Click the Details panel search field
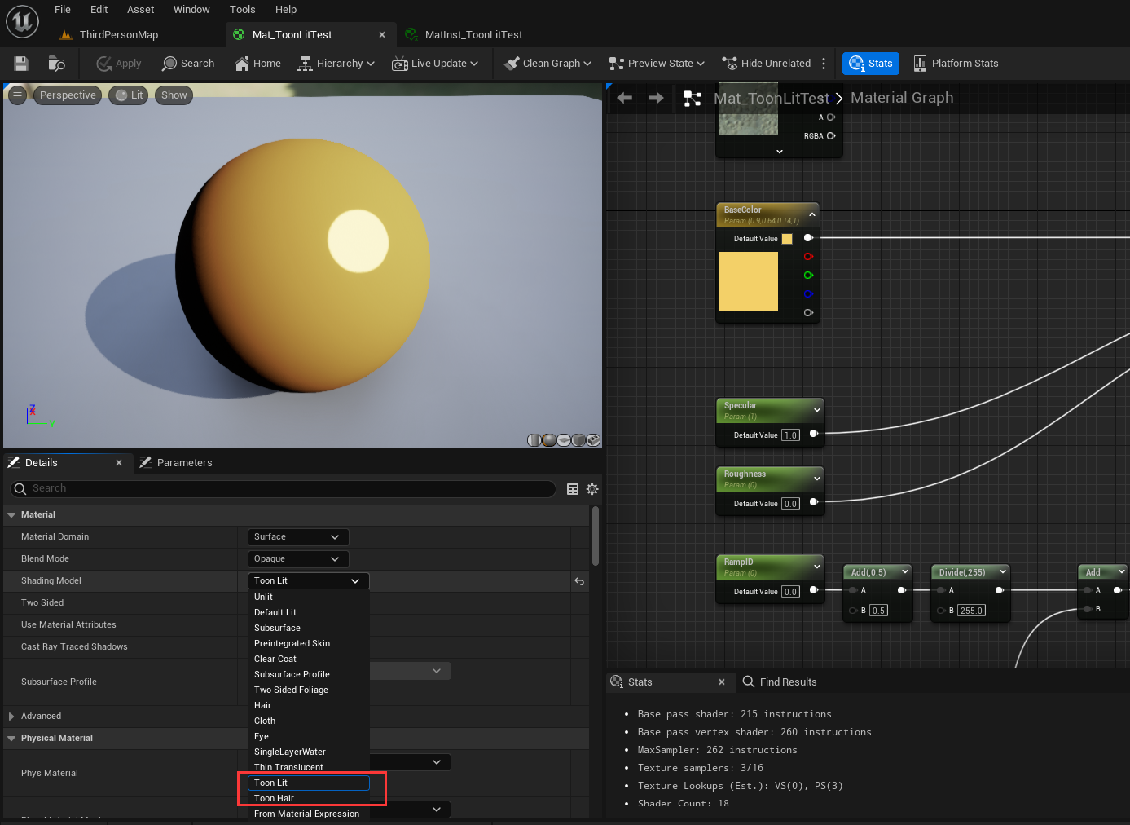 tap(281, 488)
